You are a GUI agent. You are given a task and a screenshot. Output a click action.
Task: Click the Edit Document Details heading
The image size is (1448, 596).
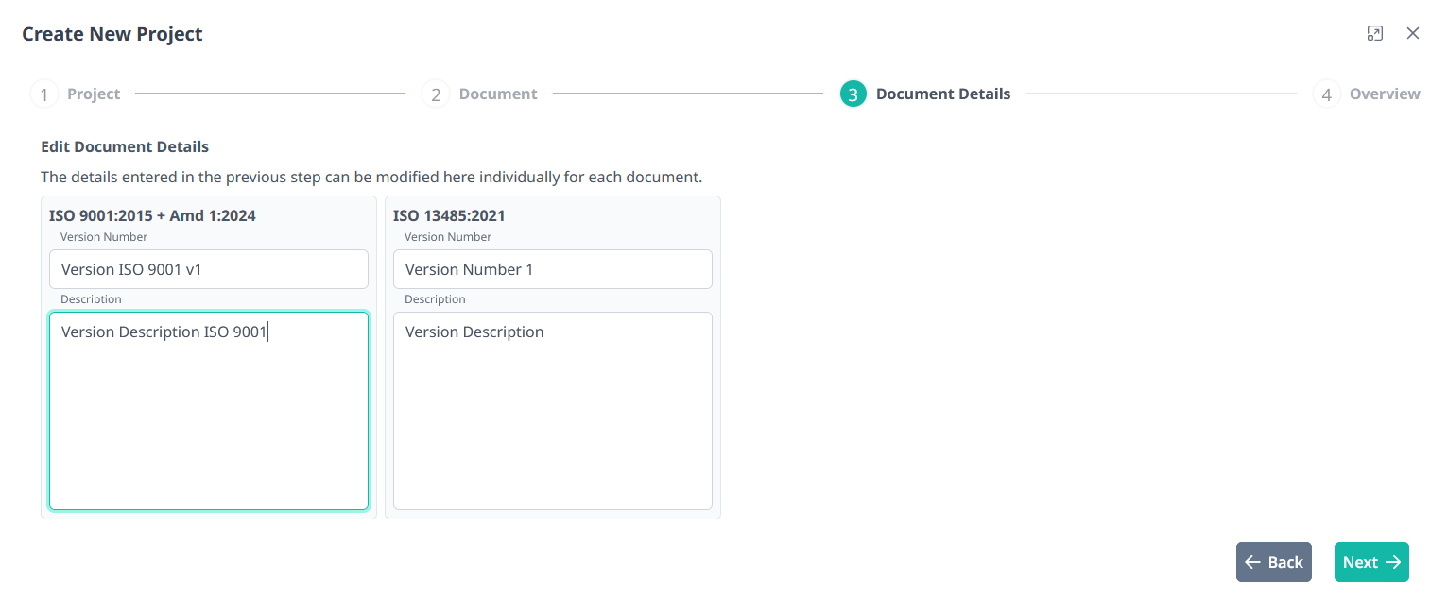click(x=125, y=147)
